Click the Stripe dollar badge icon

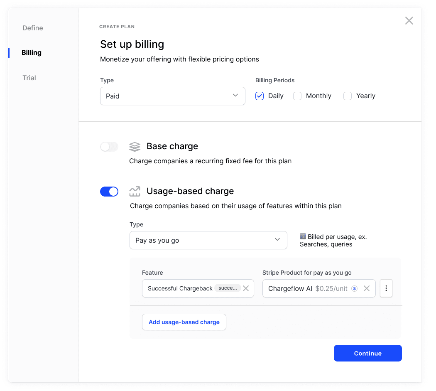point(354,288)
